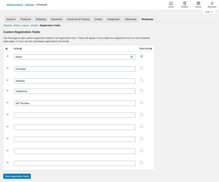The image size is (219, 182).
Task: Uncheck the Required checkbox for Name
Action: click(x=141, y=56)
